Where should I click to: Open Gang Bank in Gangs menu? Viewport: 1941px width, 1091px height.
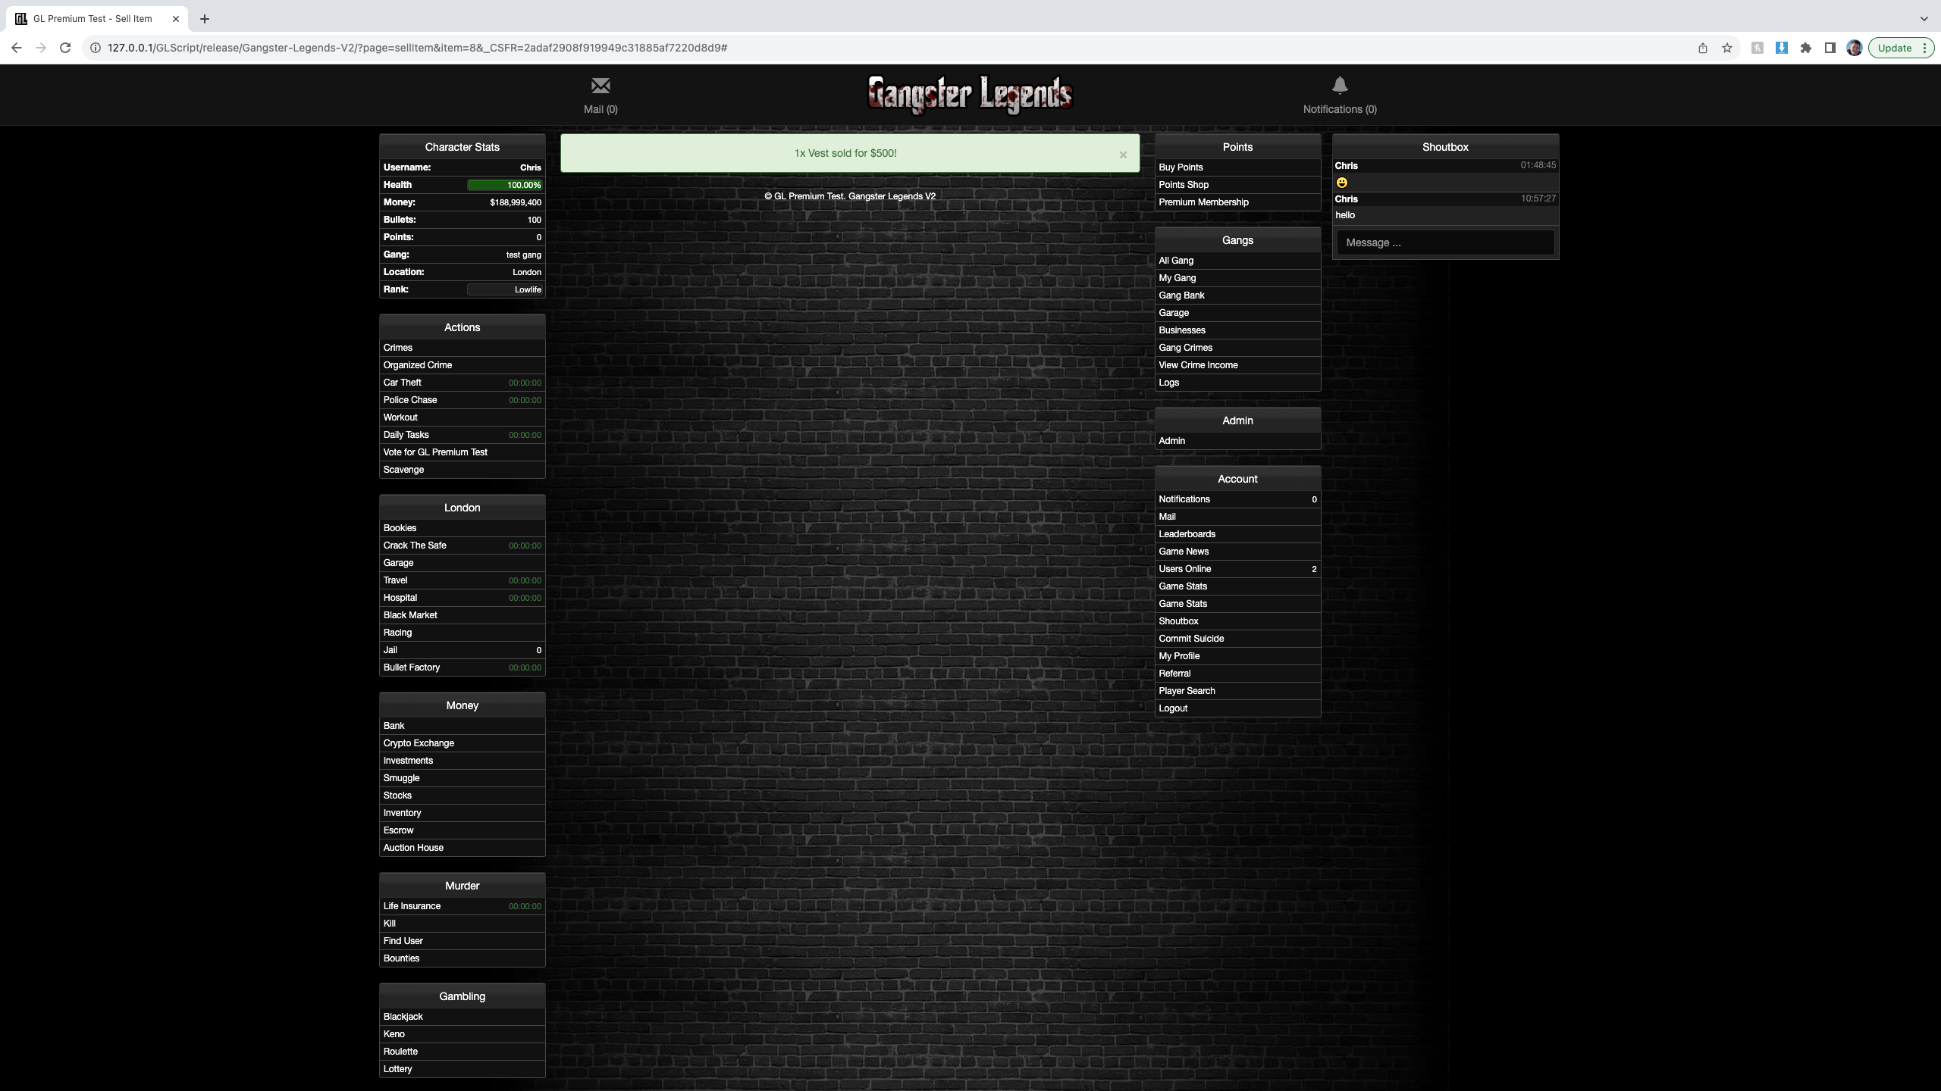[1181, 295]
